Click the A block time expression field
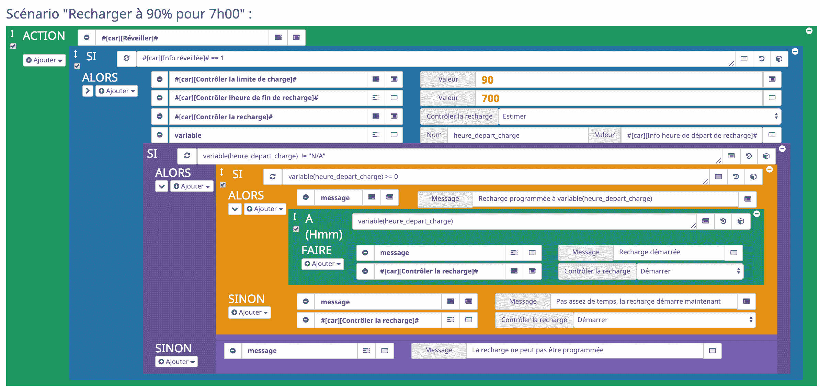The image size is (820, 390). [524, 221]
